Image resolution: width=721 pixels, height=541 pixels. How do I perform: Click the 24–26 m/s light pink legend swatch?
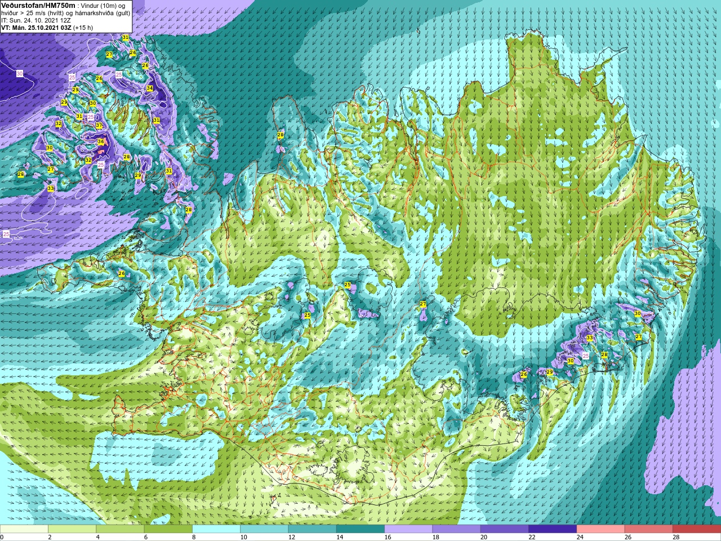click(x=600, y=529)
